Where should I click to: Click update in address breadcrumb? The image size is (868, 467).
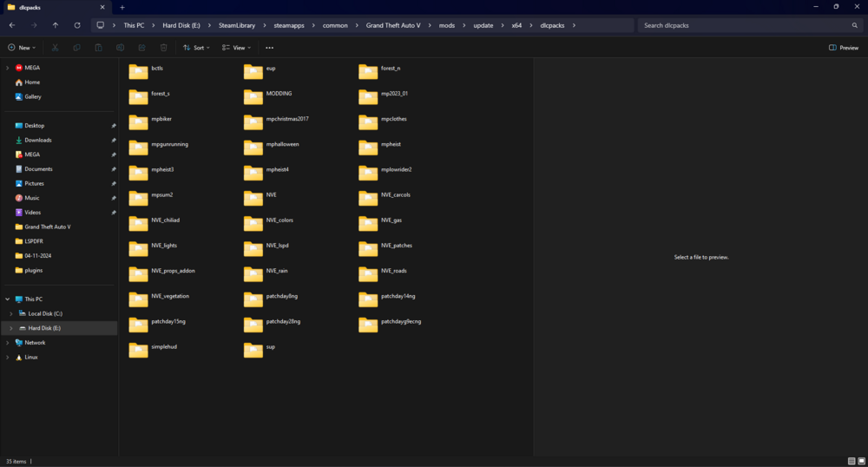click(483, 25)
